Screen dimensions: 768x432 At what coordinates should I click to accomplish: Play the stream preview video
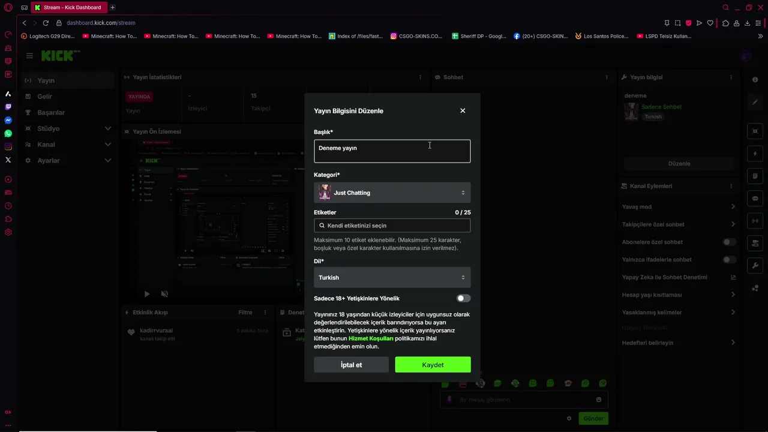[x=147, y=294]
